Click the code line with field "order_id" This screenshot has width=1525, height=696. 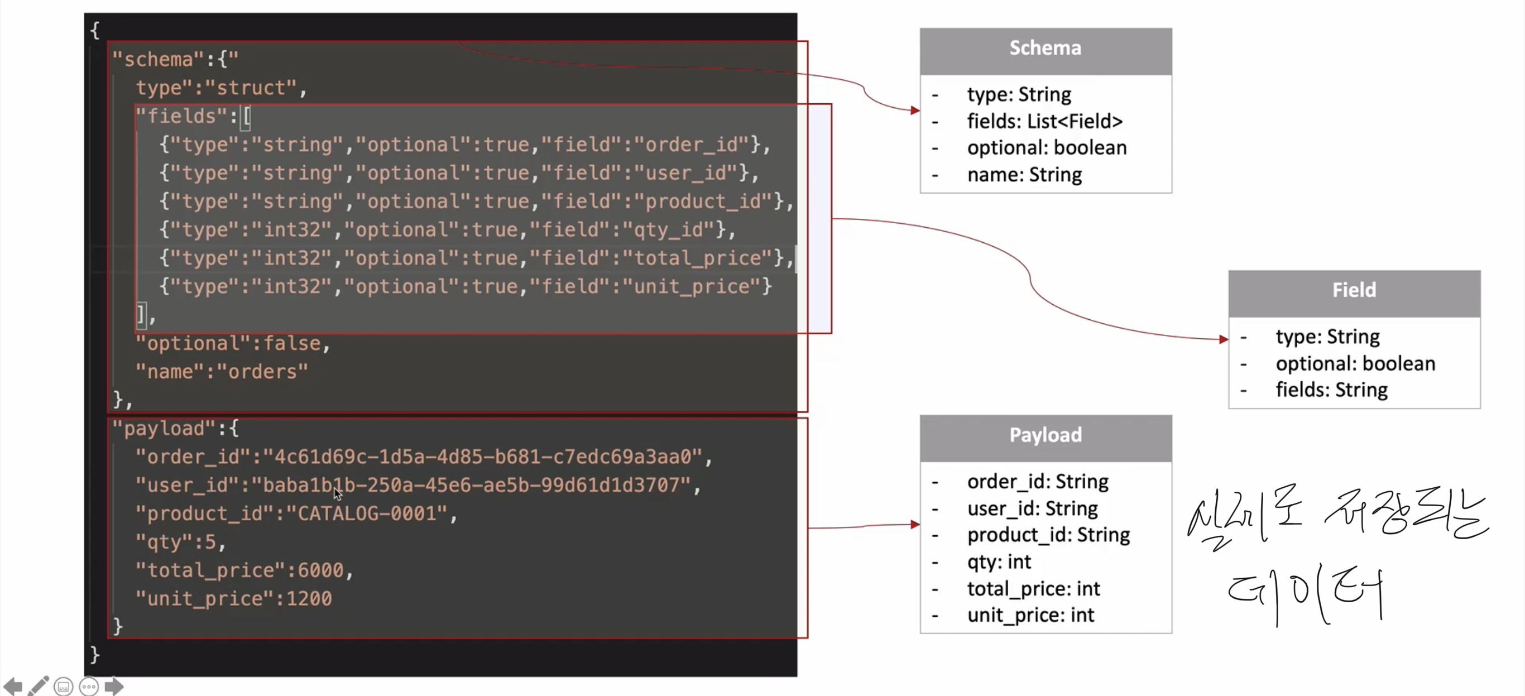pyautogui.click(x=465, y=145)
